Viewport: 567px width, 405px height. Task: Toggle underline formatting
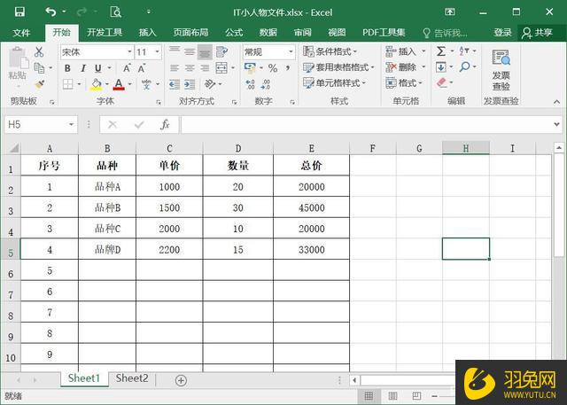pyautogui.click(x=98, y=68)
